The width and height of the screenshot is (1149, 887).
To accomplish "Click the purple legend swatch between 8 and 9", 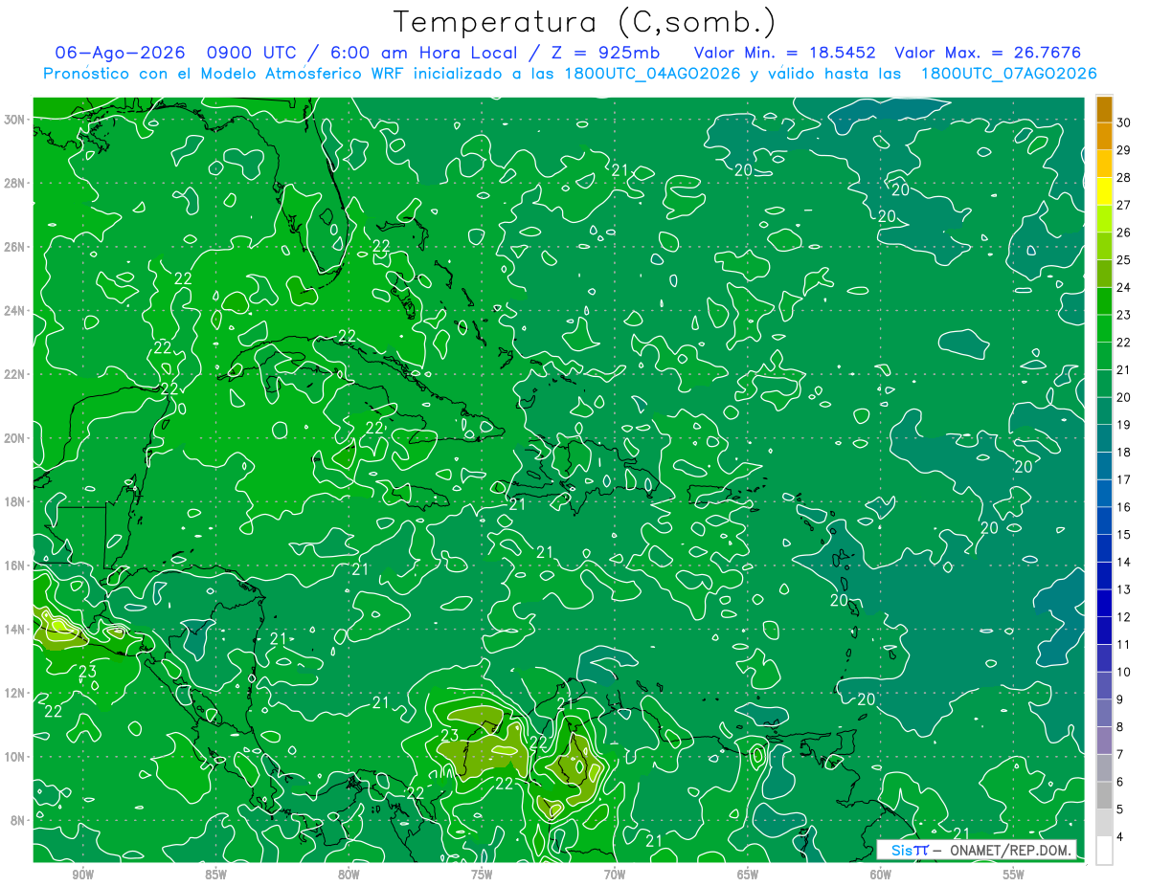I will tap(1104, 713).
